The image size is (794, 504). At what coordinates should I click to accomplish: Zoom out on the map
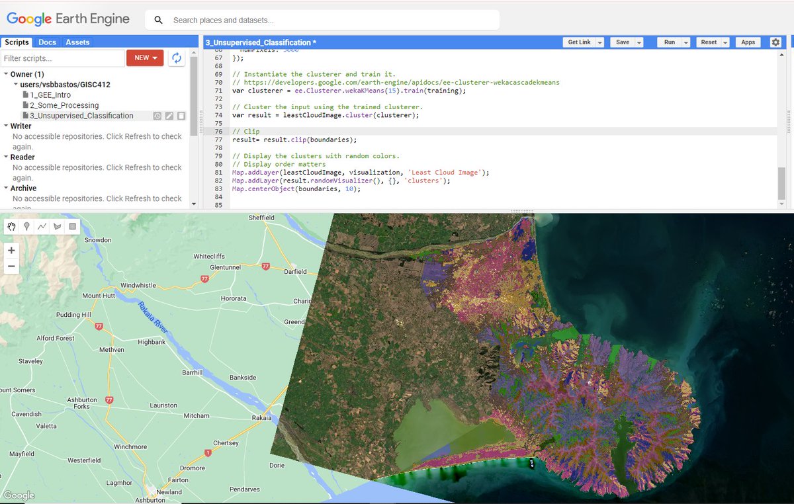pos(11,267)
